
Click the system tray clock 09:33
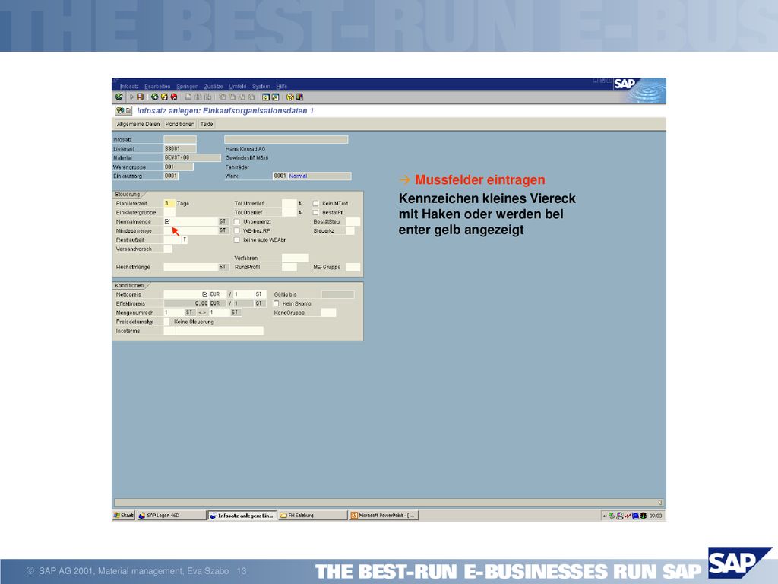[656, 516]
